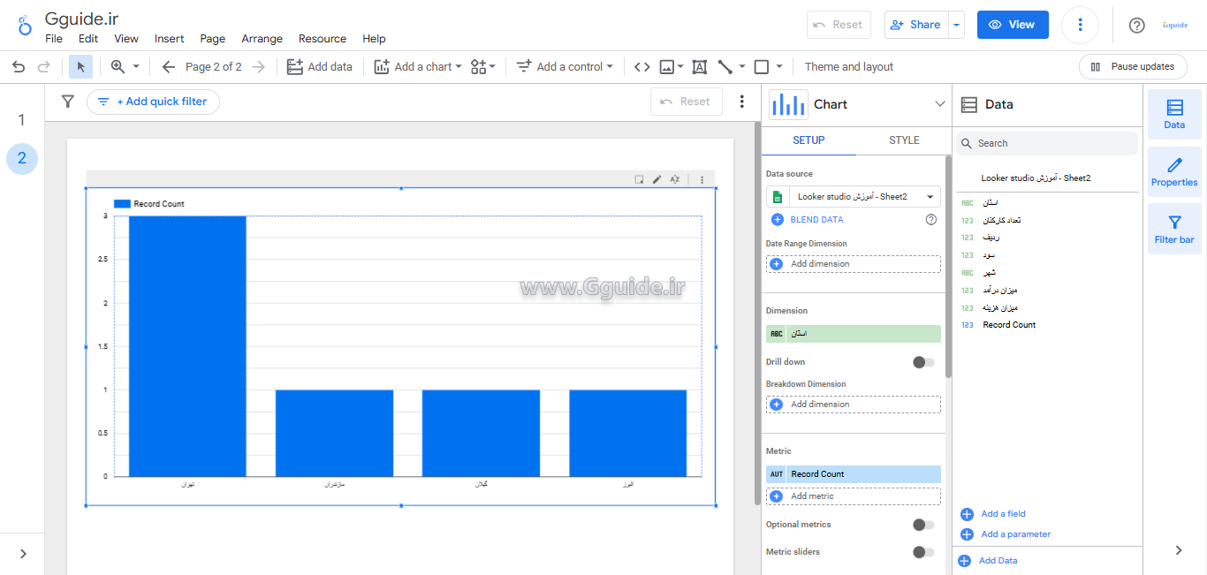Enable the Drill down toggle

tap(923, 362)
